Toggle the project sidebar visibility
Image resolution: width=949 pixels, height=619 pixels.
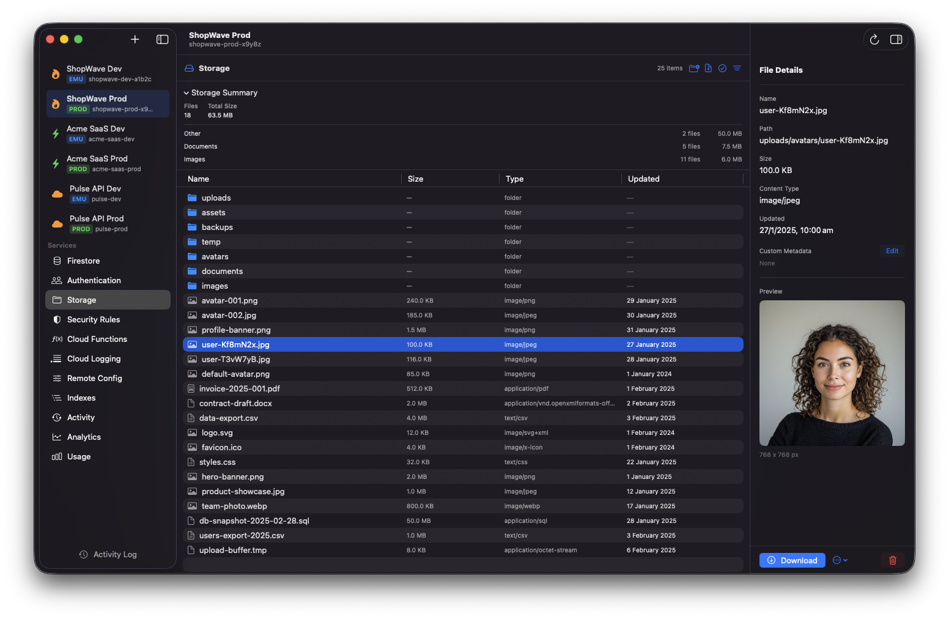[x=162, y=39]
